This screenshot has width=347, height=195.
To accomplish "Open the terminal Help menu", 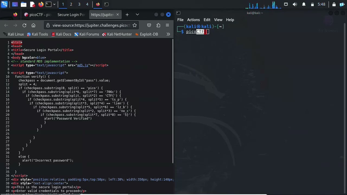I will tap(230, 20).
